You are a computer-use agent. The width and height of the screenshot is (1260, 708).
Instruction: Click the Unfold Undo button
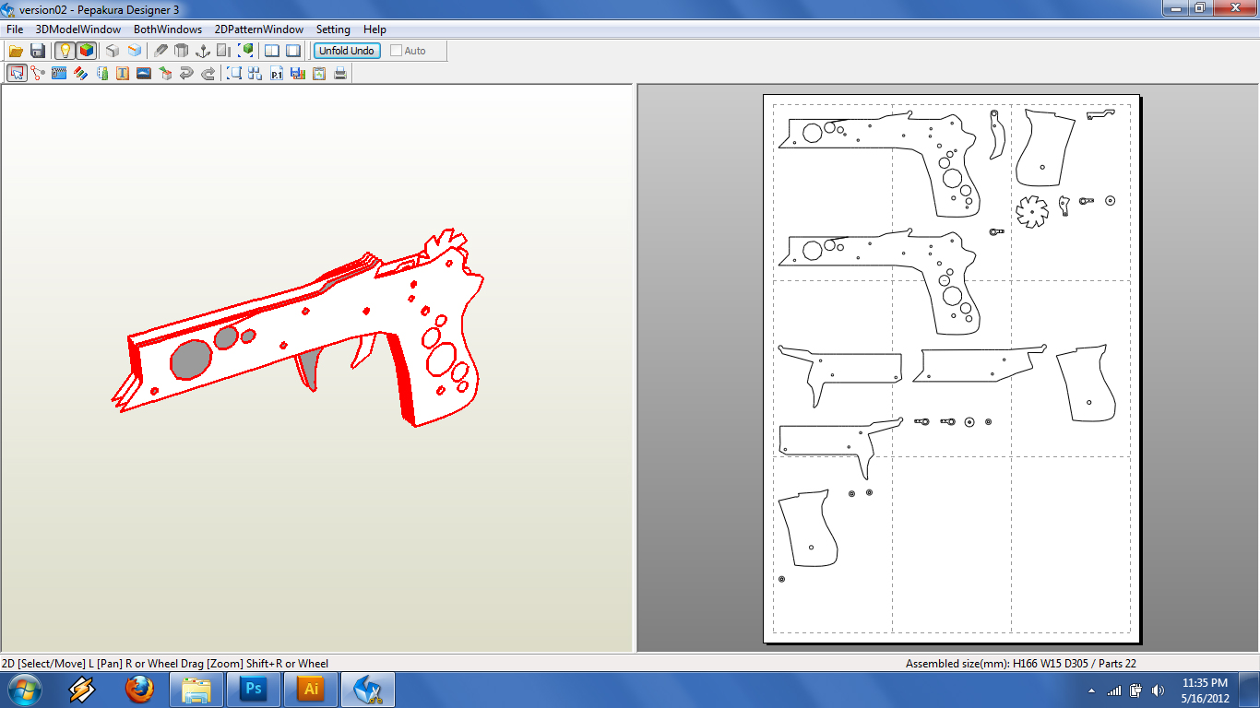pos(347,51)
